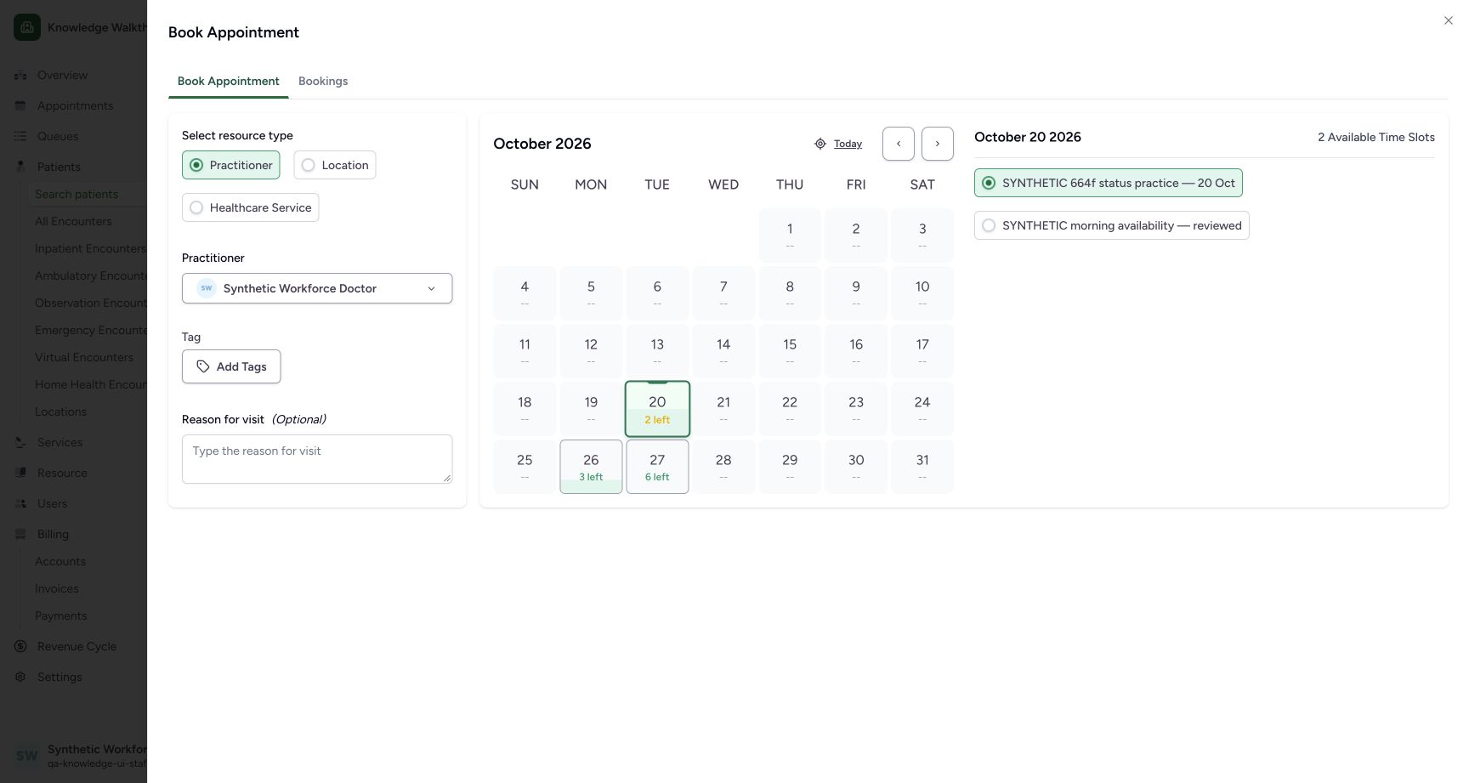The image size is (1469, 783).
Task: Go to previous month arrow
Action: 899,144
